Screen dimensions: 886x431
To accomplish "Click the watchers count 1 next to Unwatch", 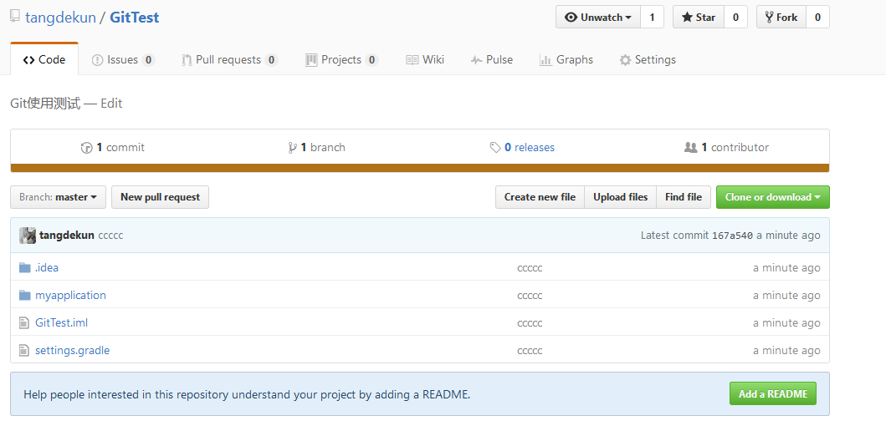I will [x=652, y=17].
